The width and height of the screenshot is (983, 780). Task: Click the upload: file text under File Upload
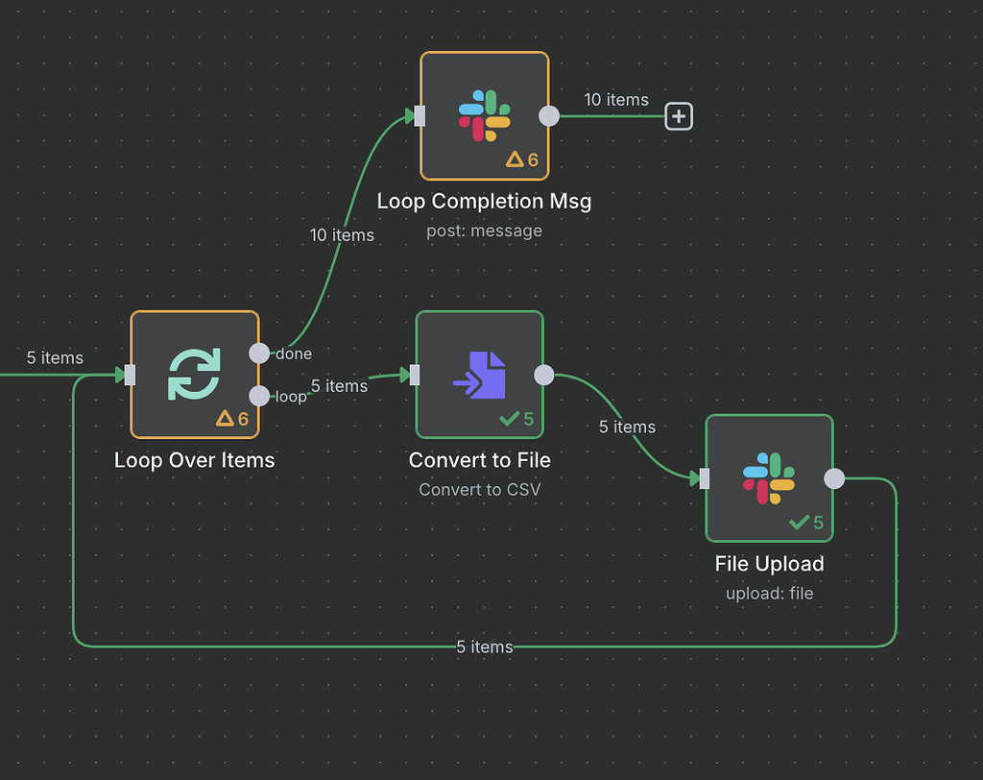769,593
